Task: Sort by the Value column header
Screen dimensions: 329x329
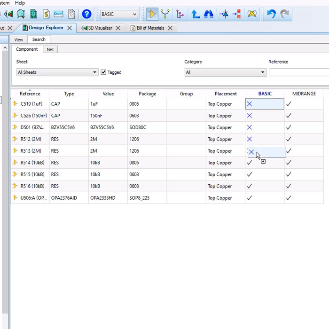Action: (108, 94)
